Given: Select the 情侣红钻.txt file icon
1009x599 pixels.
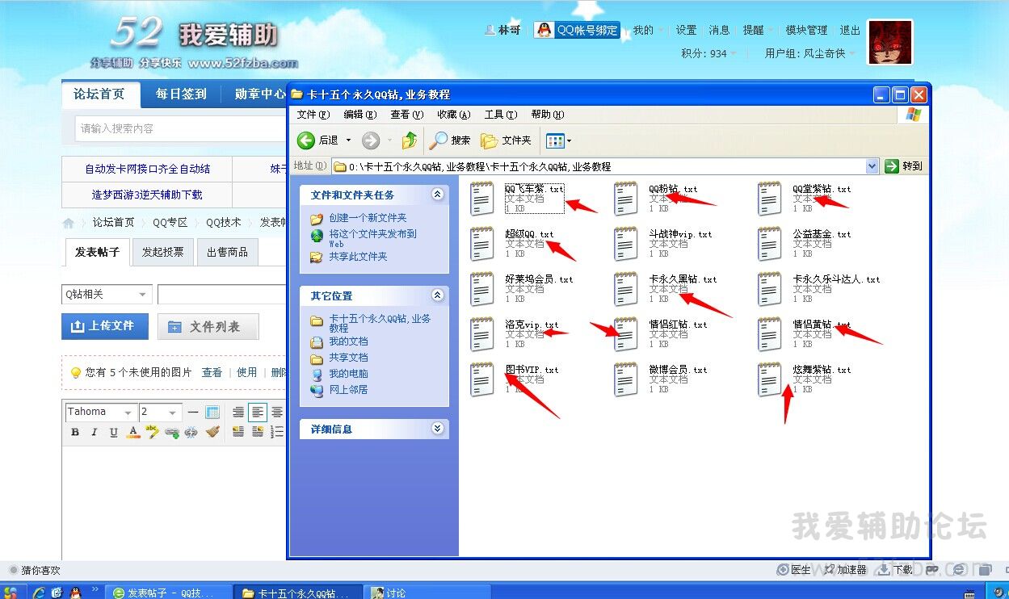Looking at the screenshot, I should pyautogui.click(x=626, y=334).
